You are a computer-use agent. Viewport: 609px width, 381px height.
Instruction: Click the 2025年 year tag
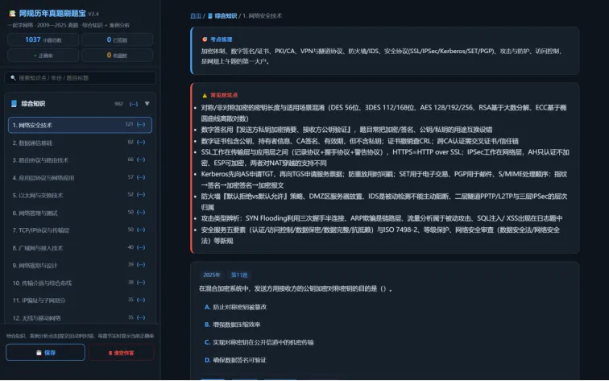(x=211, y=275)
